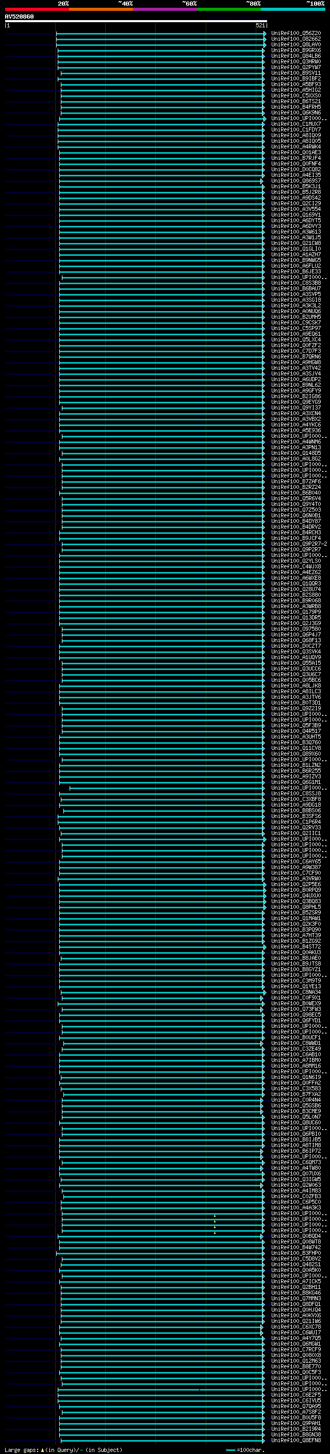
Task: Click the cyan alignment bar for UniRef100_C8WWD1
Action: pos(163,1043)
